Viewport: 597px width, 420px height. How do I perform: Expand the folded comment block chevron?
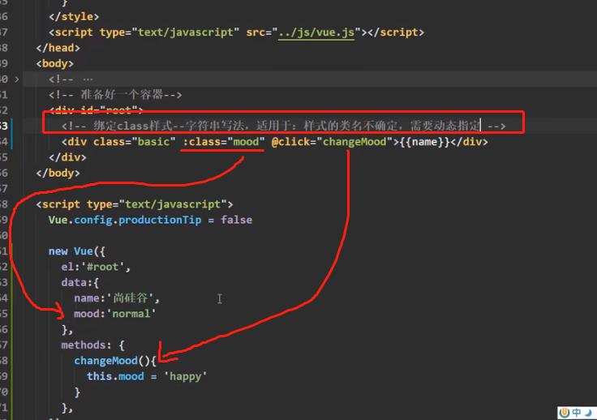(17, 79)
